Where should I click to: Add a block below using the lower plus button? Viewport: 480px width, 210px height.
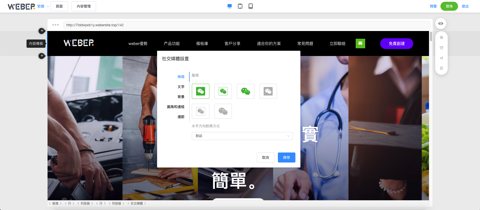pos(42,56)
